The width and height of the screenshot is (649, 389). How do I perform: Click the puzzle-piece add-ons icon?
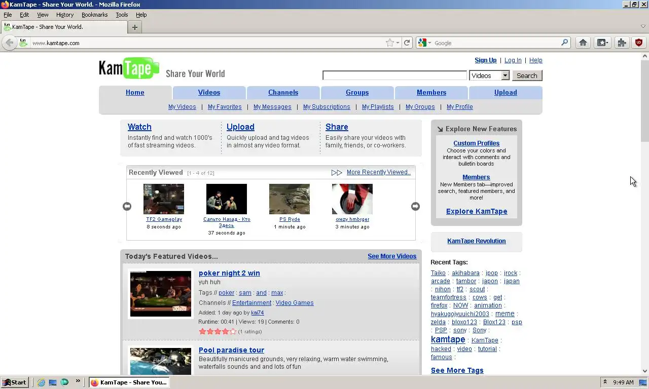[622, 43]
